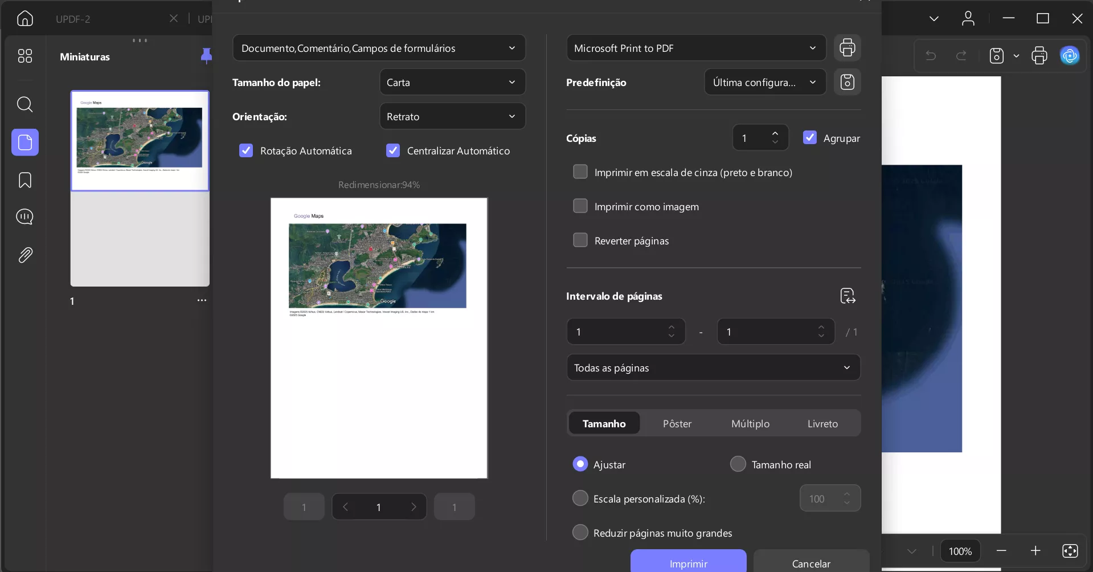Viewport: 1093px width, 572px height.
Task: Click the page range swap icon
Action: click(848, 296)
